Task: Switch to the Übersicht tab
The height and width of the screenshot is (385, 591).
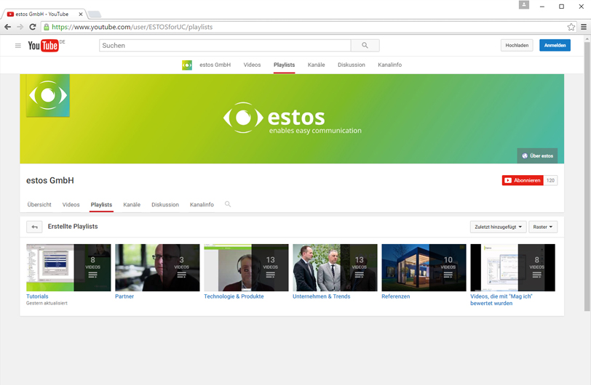Action: tap(39, 205)
